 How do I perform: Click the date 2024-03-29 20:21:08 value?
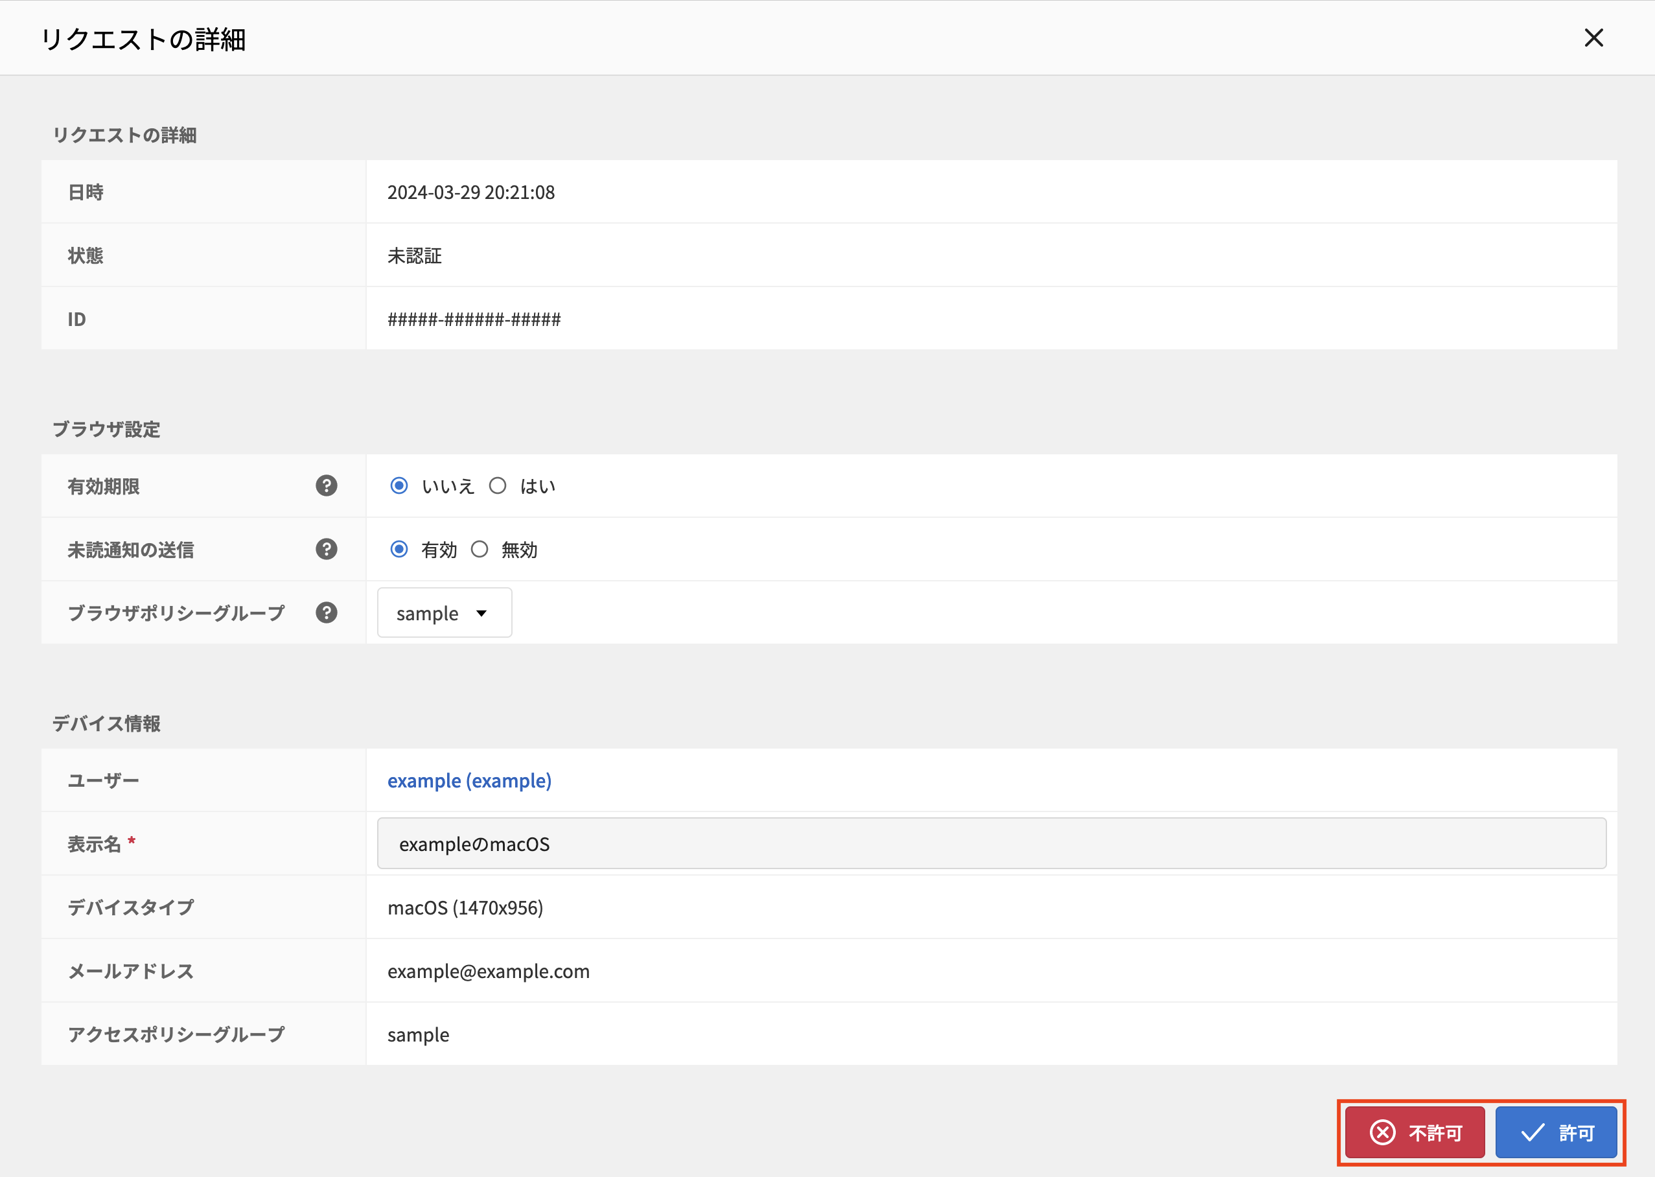pyautogui.click(x=471, y=192)
